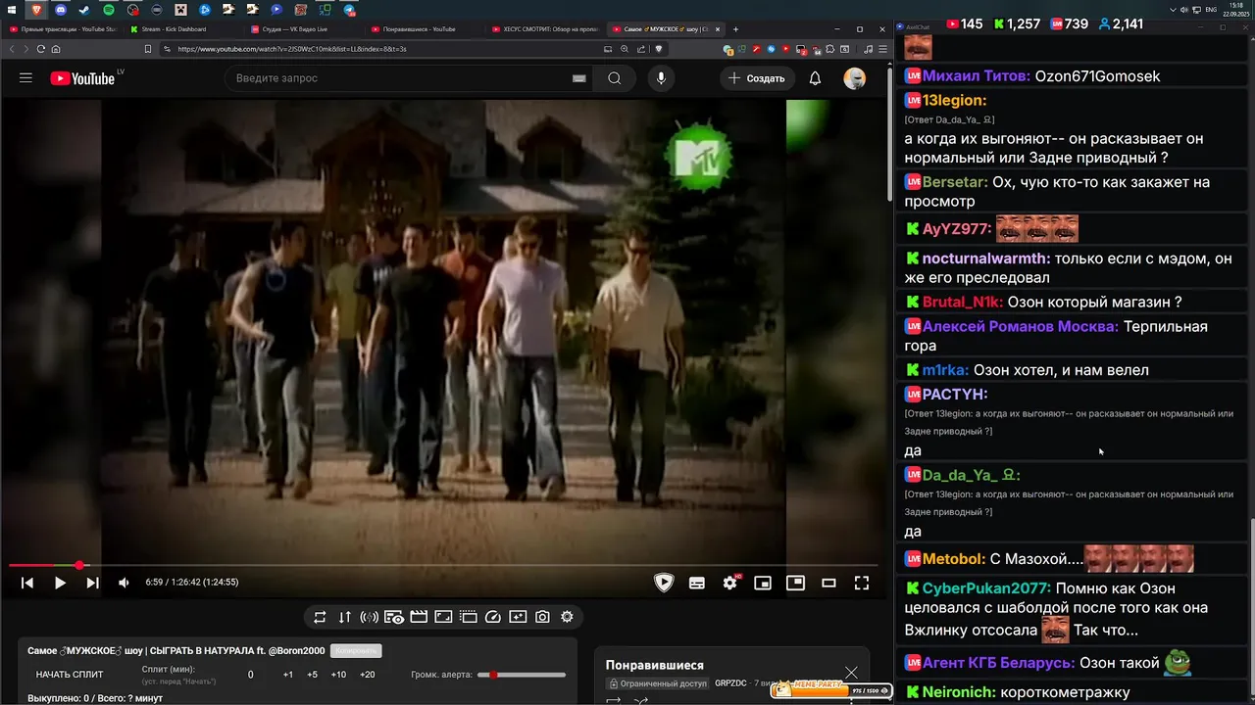The image size is (1255, 705).
Task: Click the shield play icon in player
Action: pos(664,583)
